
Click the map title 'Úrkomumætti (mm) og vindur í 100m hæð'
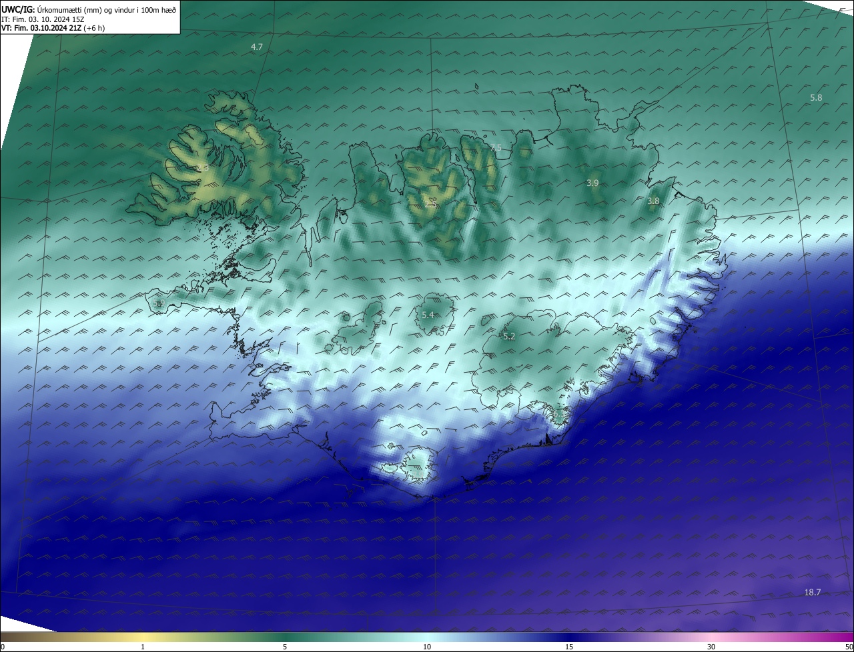[x=107, y=9]
